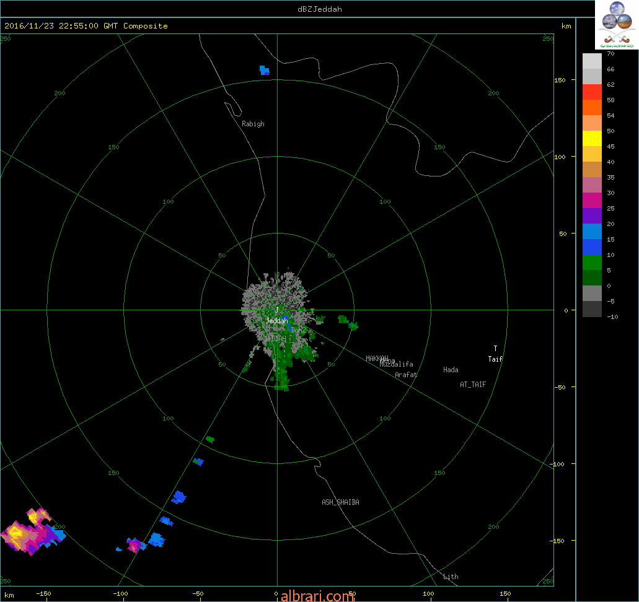This screenshot has width=639, height=602.
Task: Pick the dark green swatch between 5 and 0
Action: point(592,278)
